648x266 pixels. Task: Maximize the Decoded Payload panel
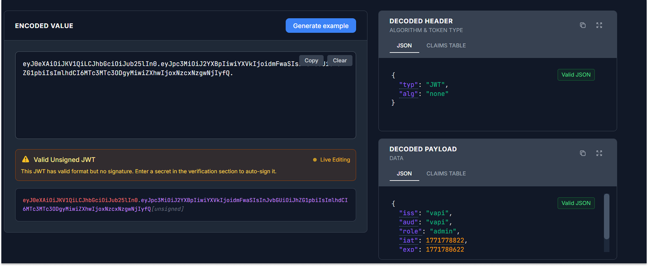coord(599,153)
